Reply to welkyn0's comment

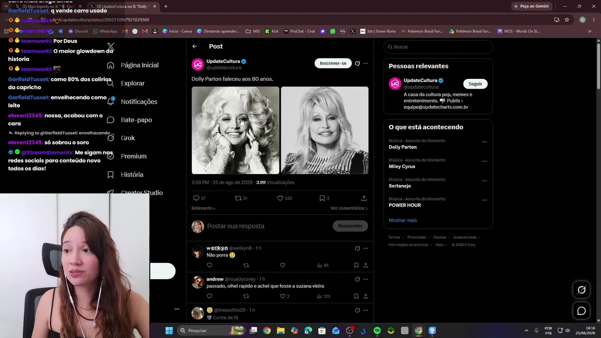[x=209, y=265]
